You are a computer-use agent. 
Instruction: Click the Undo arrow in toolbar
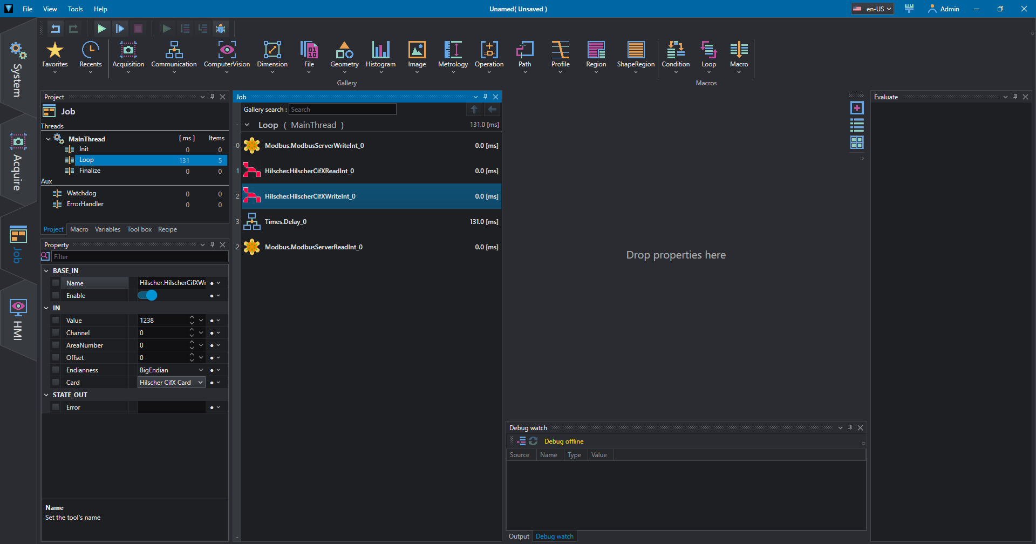[x=56, y=29]
